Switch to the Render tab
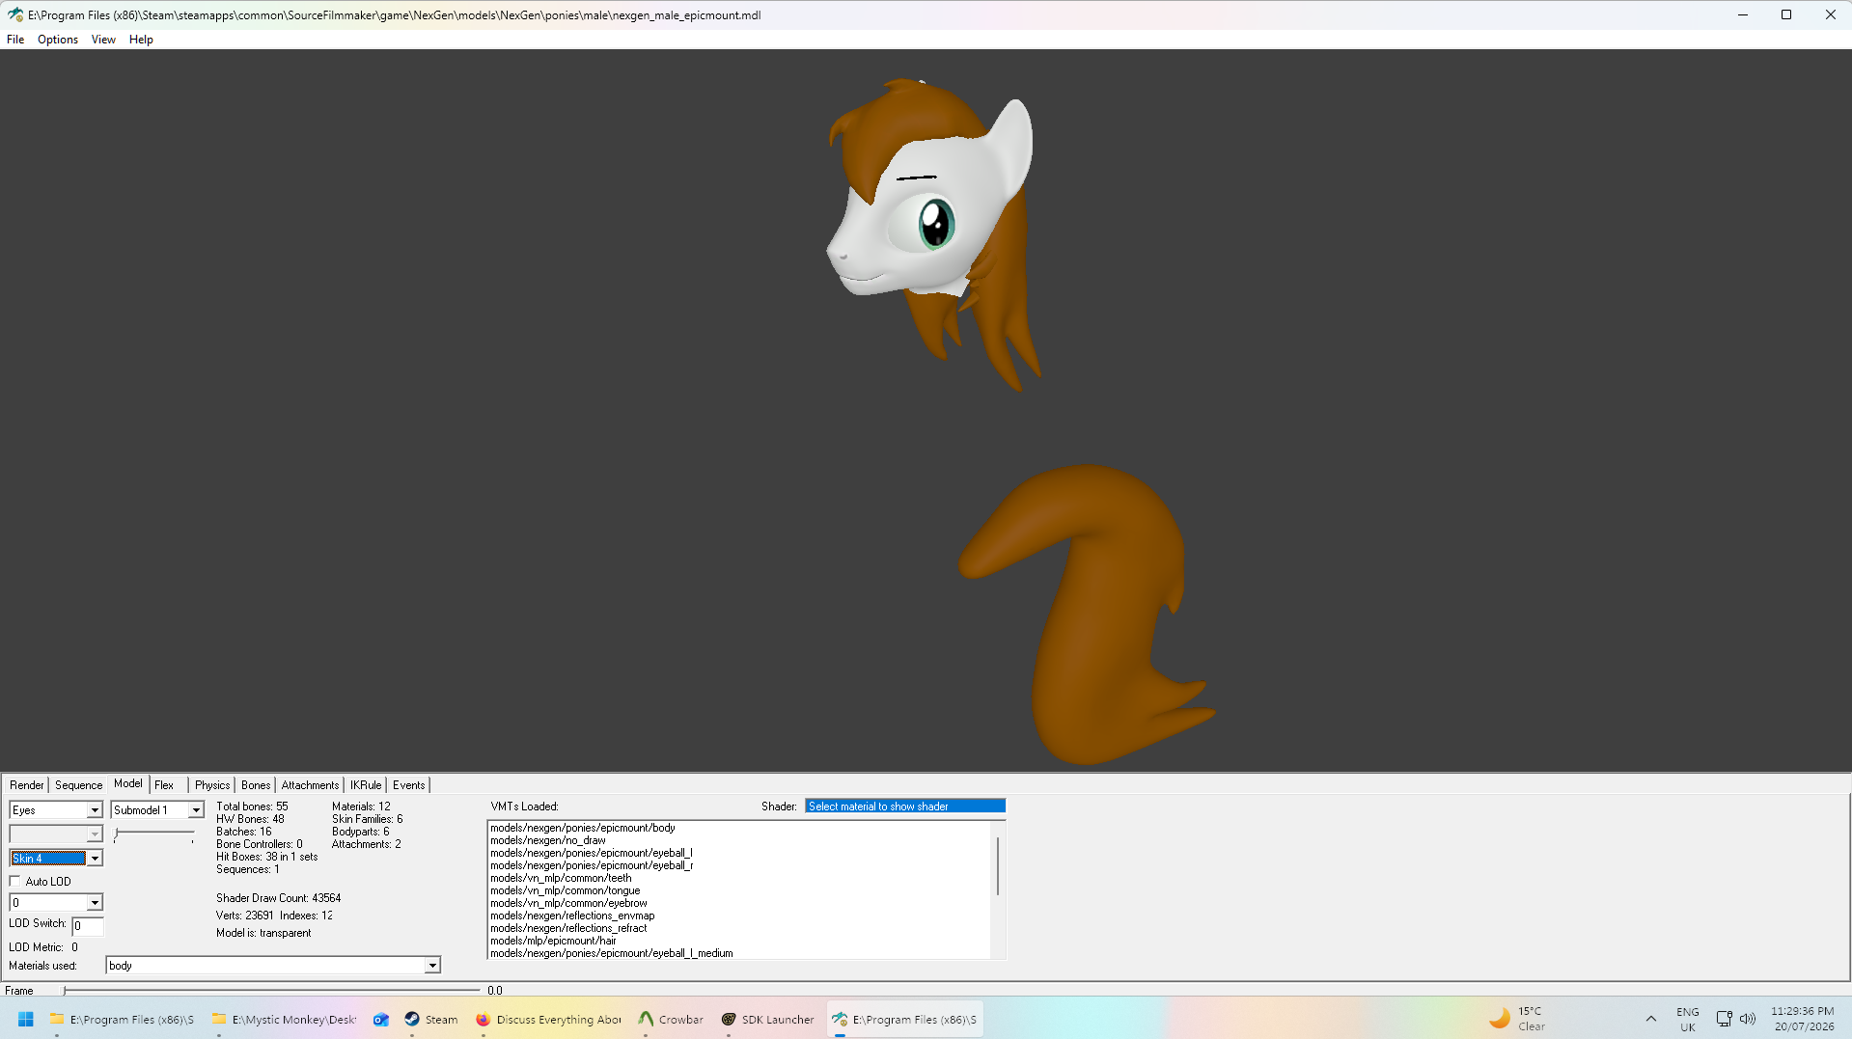Screen dimensions: 1852x1039 [27, 785]
